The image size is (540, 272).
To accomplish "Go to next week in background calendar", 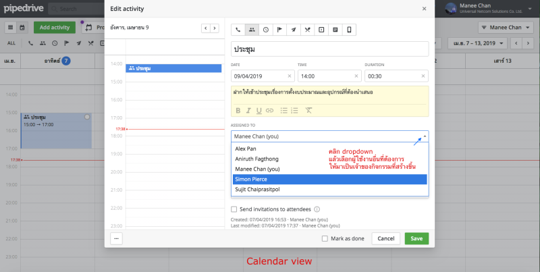I will coord(528,43).
